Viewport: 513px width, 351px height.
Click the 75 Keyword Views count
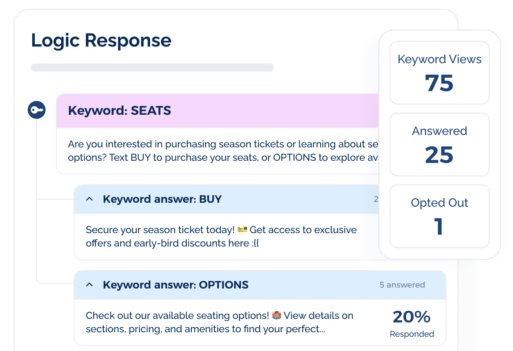(x=439, y=83)
